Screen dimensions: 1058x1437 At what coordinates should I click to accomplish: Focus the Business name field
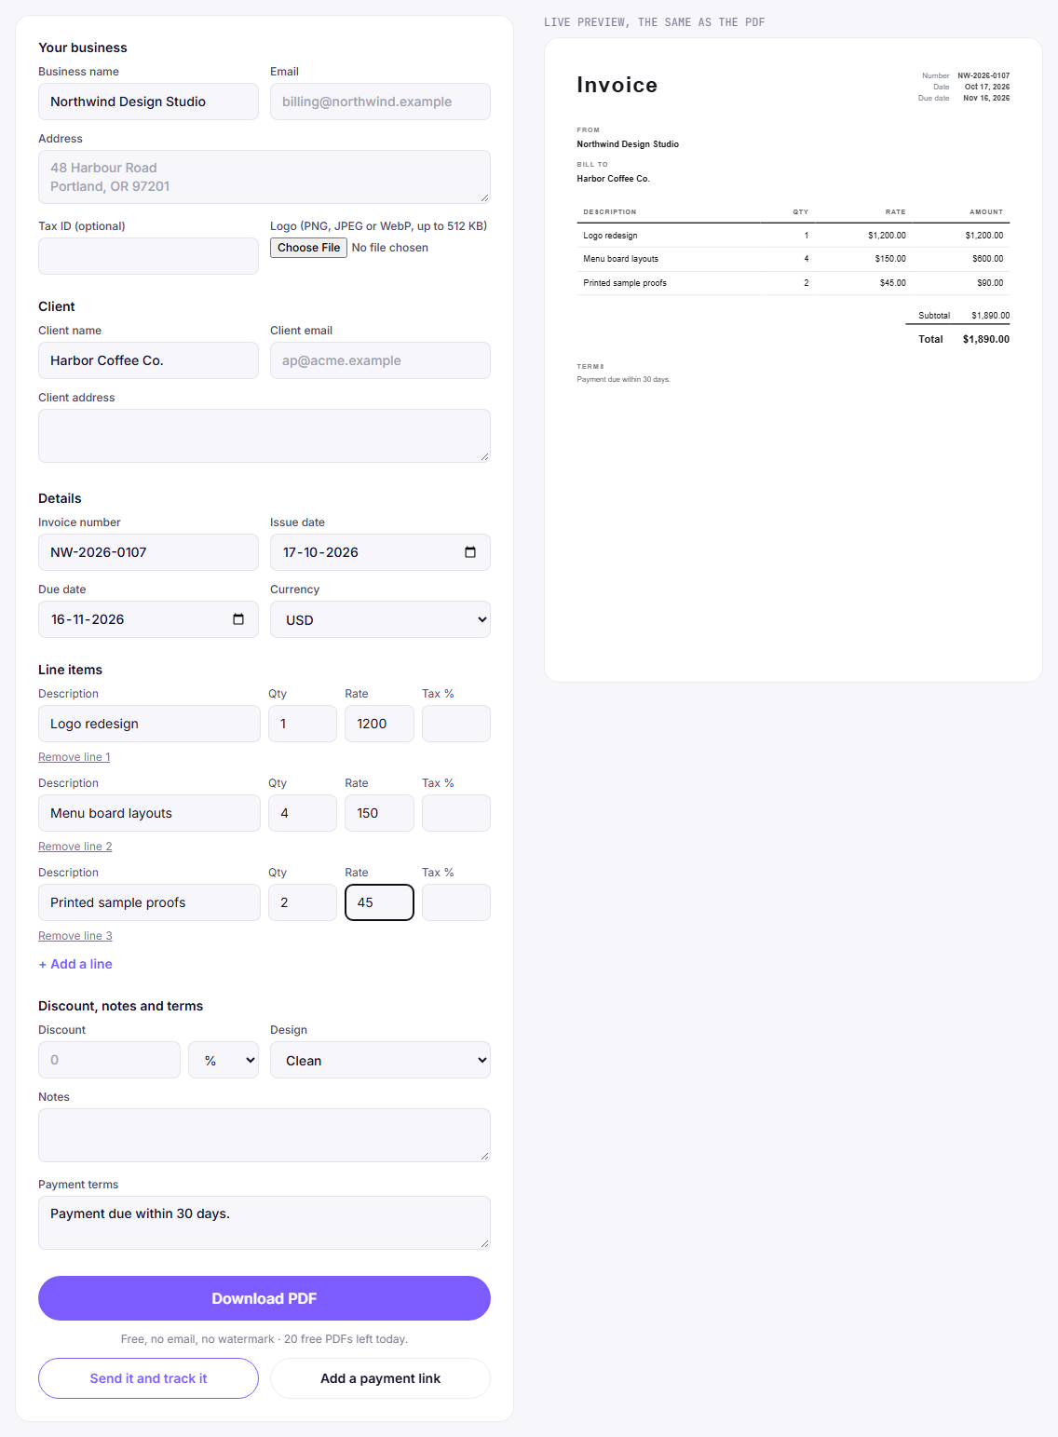point(148,102)
